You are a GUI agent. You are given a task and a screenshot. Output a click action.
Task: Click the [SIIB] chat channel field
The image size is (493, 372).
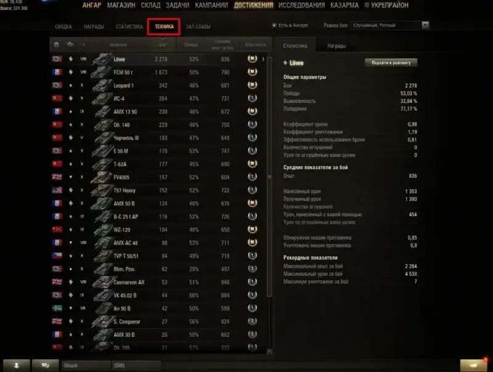pos(136,365)
